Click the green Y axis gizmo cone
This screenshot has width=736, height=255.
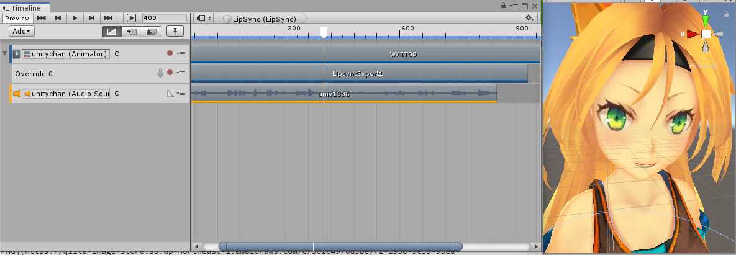coord(706,20)
